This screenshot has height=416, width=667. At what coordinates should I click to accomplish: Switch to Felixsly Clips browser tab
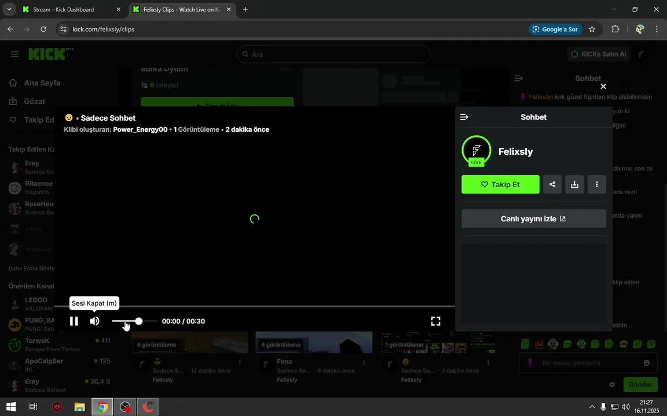pos(182,9)
